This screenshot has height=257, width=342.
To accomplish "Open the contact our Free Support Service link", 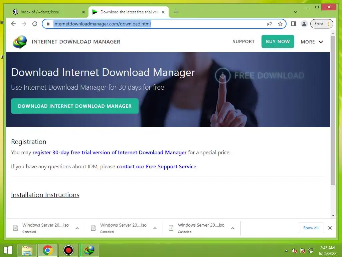I will (x=156, y=167).
